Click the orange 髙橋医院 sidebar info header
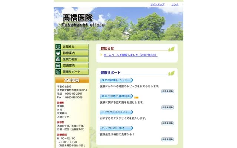237x148 pixels. click(x=72, y=80)
